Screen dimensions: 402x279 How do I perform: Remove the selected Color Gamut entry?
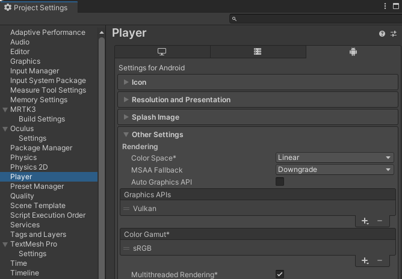tap(380, 260)
